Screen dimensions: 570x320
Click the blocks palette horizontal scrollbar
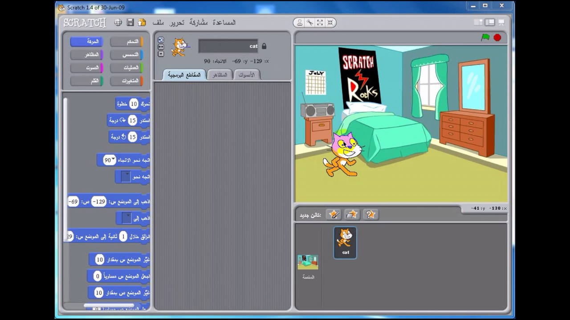point(109,306)
